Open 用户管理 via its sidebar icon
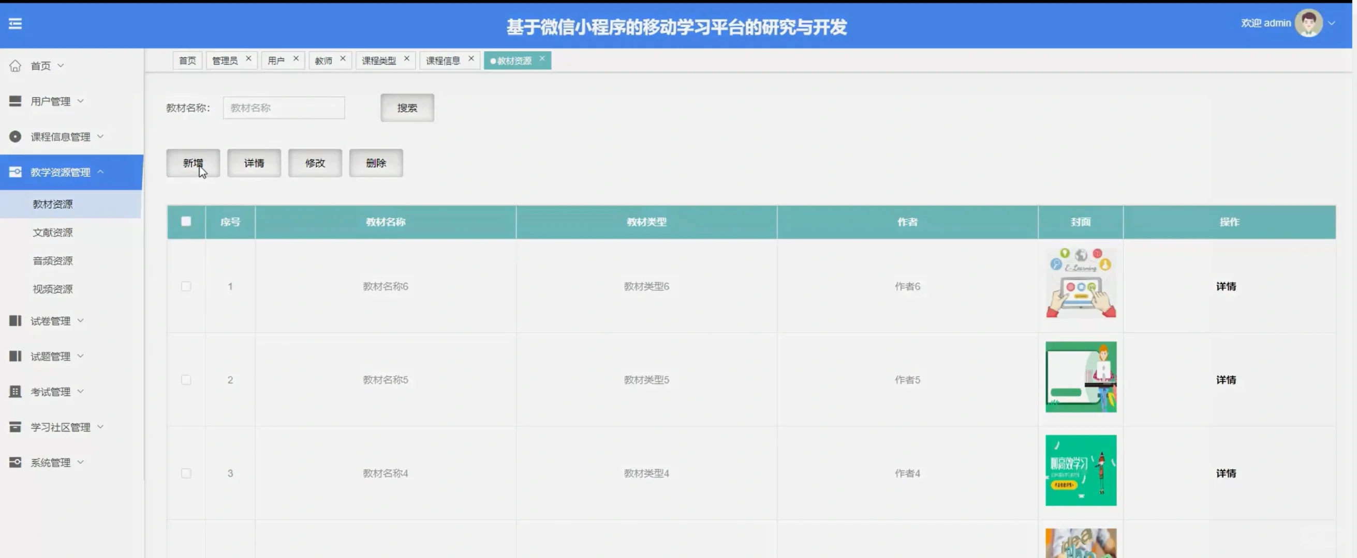 click(x=14, y=100)
